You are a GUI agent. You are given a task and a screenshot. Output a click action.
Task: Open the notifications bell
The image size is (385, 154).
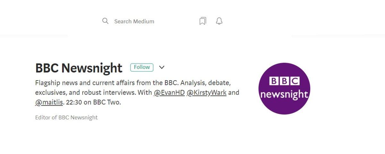[x=219, y=21]
